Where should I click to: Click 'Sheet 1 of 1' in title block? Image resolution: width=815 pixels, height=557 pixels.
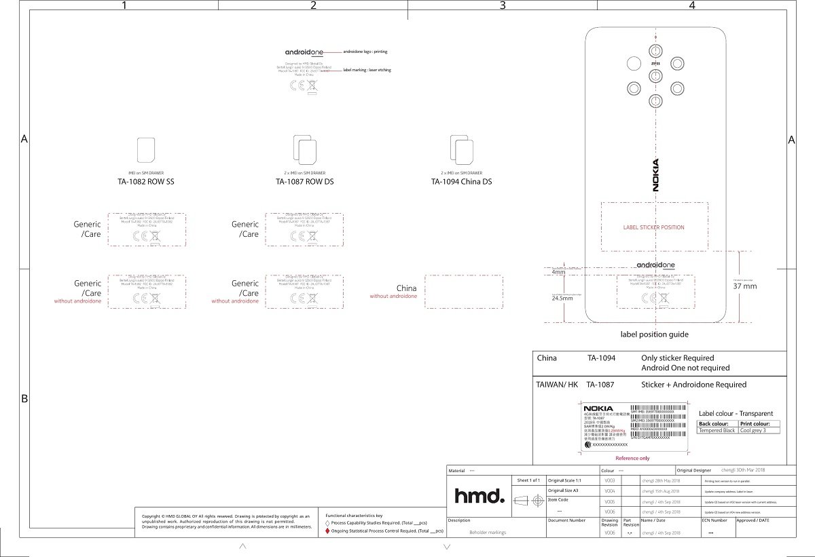pos(529,480)
